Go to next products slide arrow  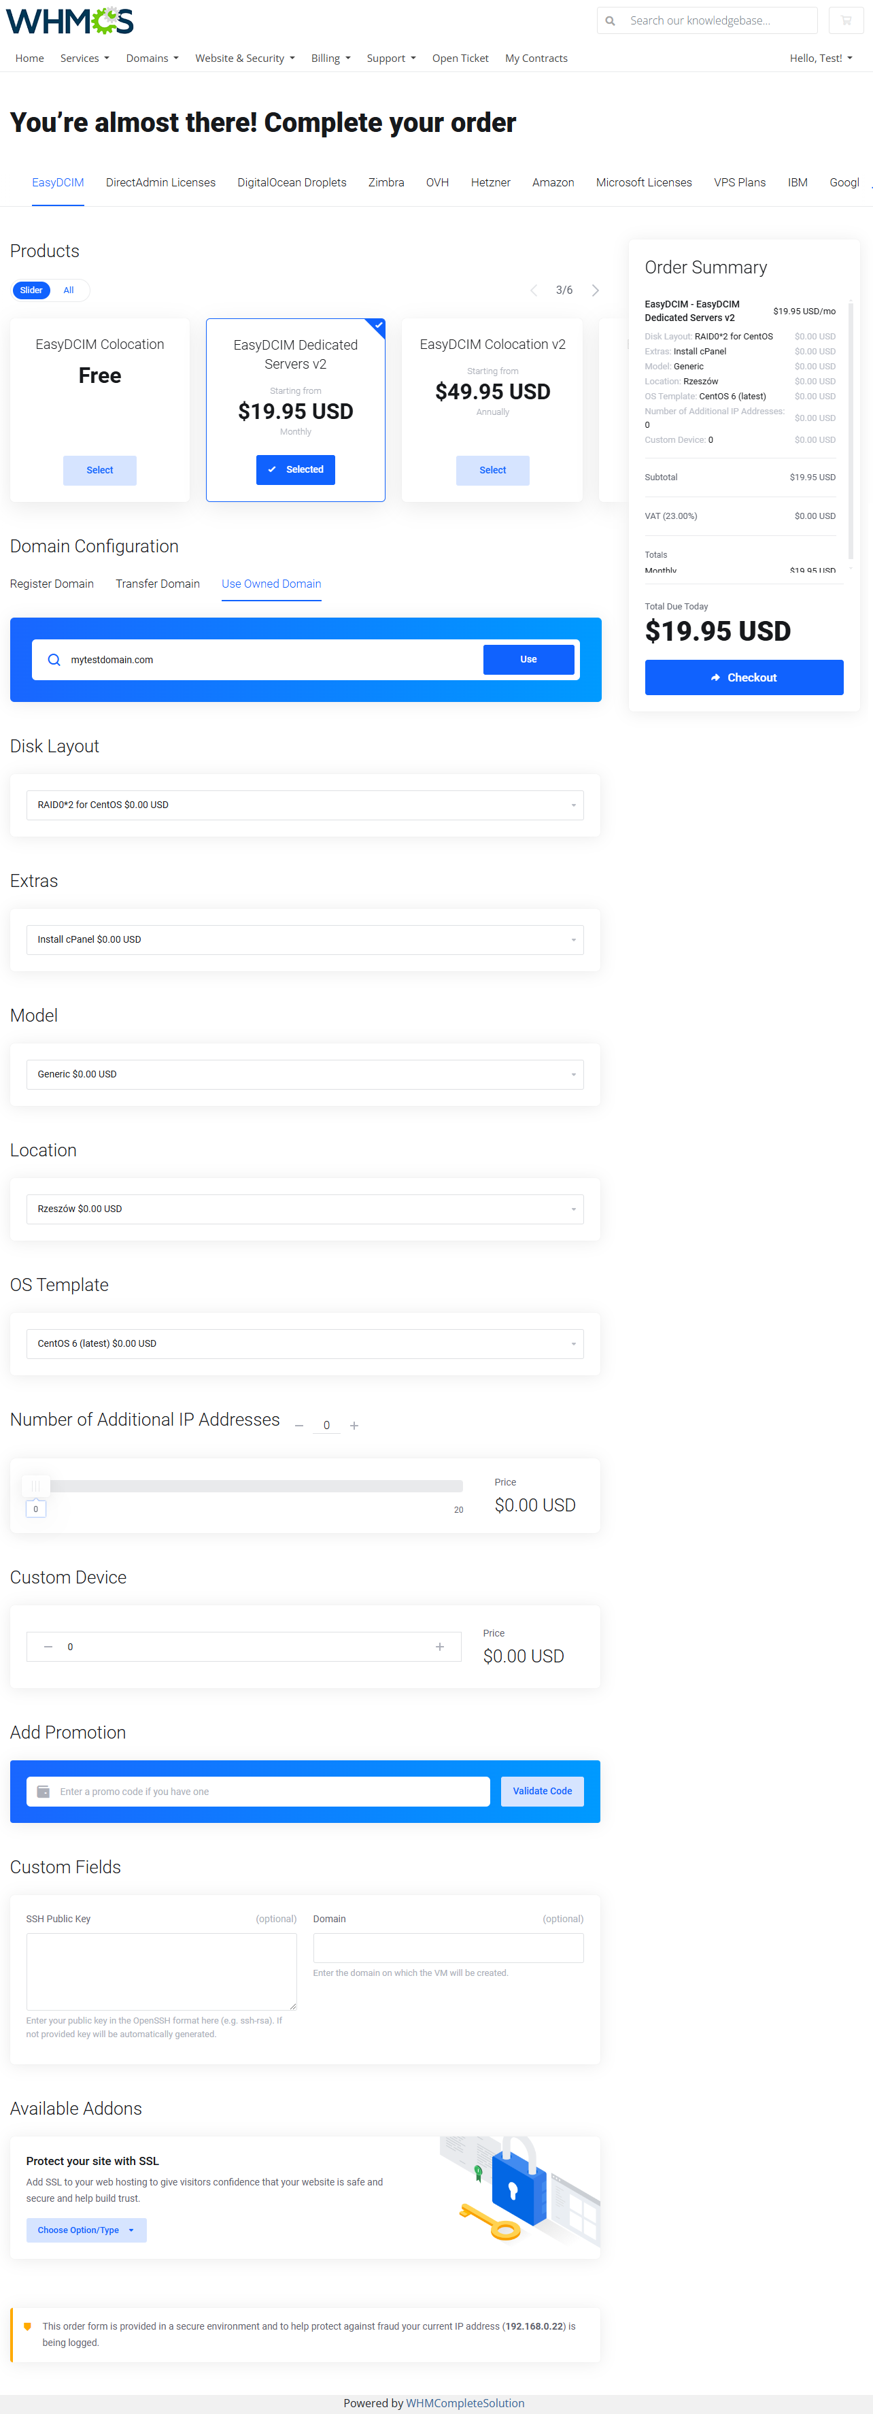click(595, 290)
